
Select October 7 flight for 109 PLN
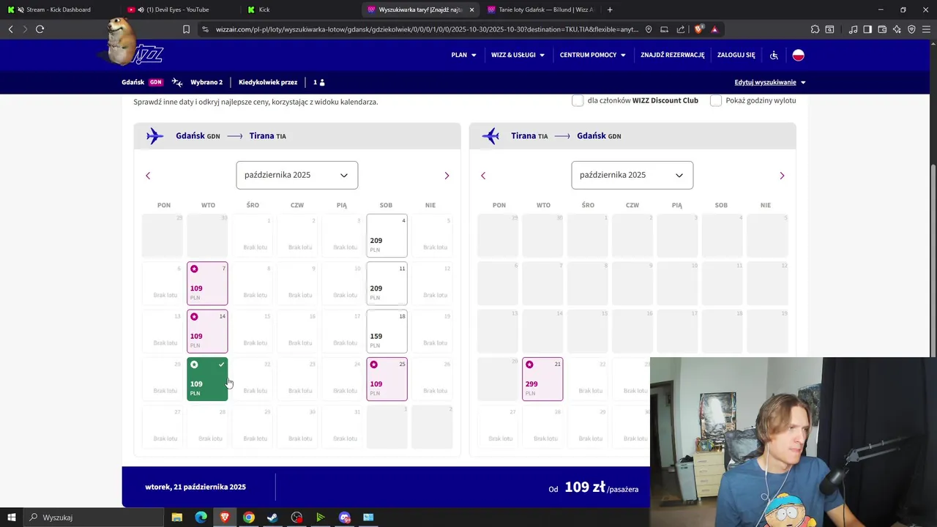click(x=207, y=283)
